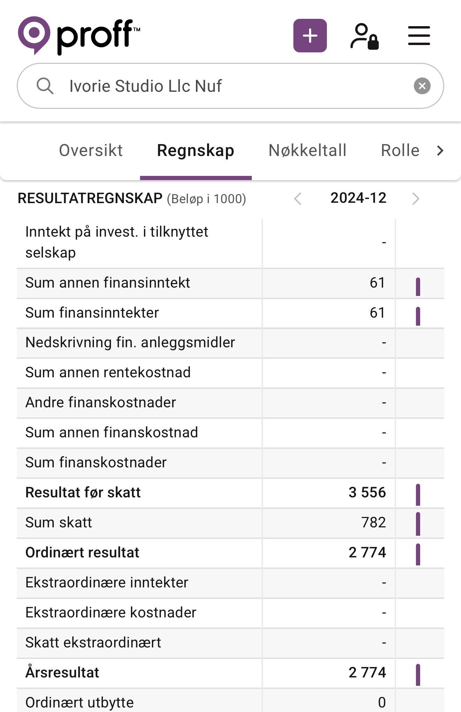Click the bar beside Resultat før skatt
The image size is (461, 712).
(418, 495)
